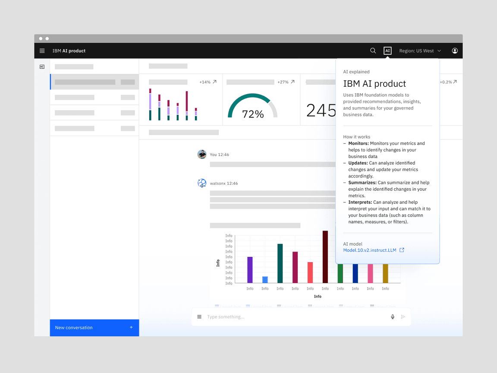Open the +27% trend arrow on gauge card
Image resolution: width=497 pixels, height=373 pixels.
click(293, 82)
